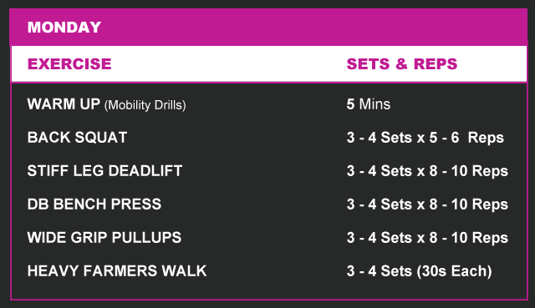Click the WARM UP exercise label
This screenshot has width=535, height=308.
pos(64,104)
